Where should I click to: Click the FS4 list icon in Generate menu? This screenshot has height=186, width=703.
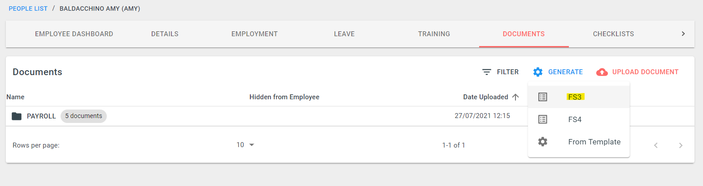pyautogui.click(x=543, y=119)
